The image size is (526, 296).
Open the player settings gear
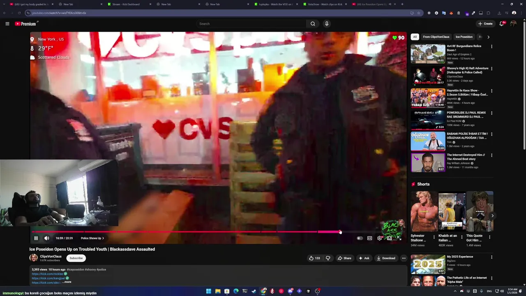pyautogui.click(x=379, y=238)
